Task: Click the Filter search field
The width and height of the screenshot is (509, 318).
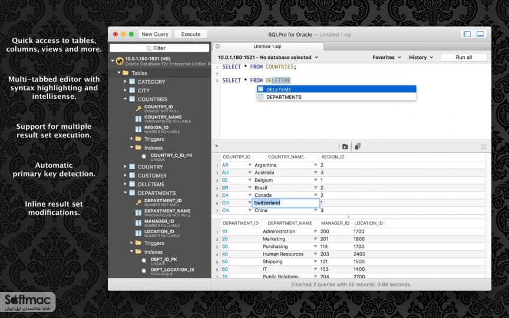Action: point(160,48)
